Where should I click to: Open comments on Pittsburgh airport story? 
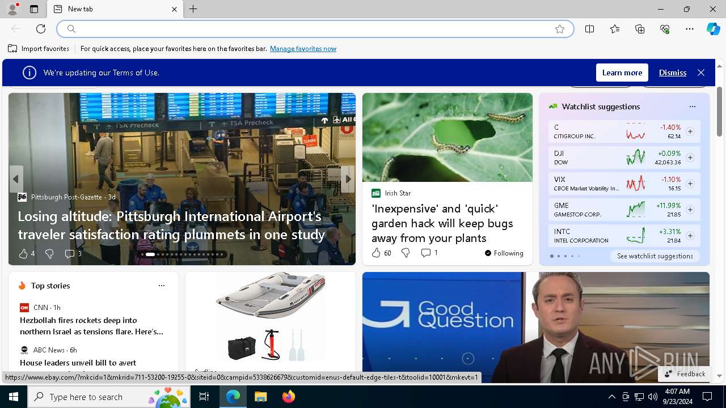[x=73, y=253]
